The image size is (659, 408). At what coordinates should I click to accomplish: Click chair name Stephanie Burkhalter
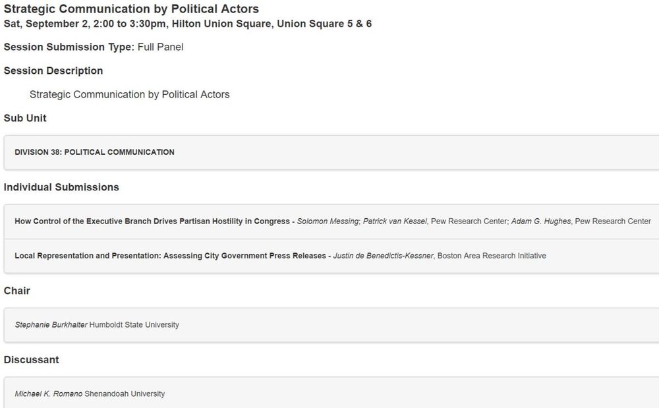[x=51, y=325]
